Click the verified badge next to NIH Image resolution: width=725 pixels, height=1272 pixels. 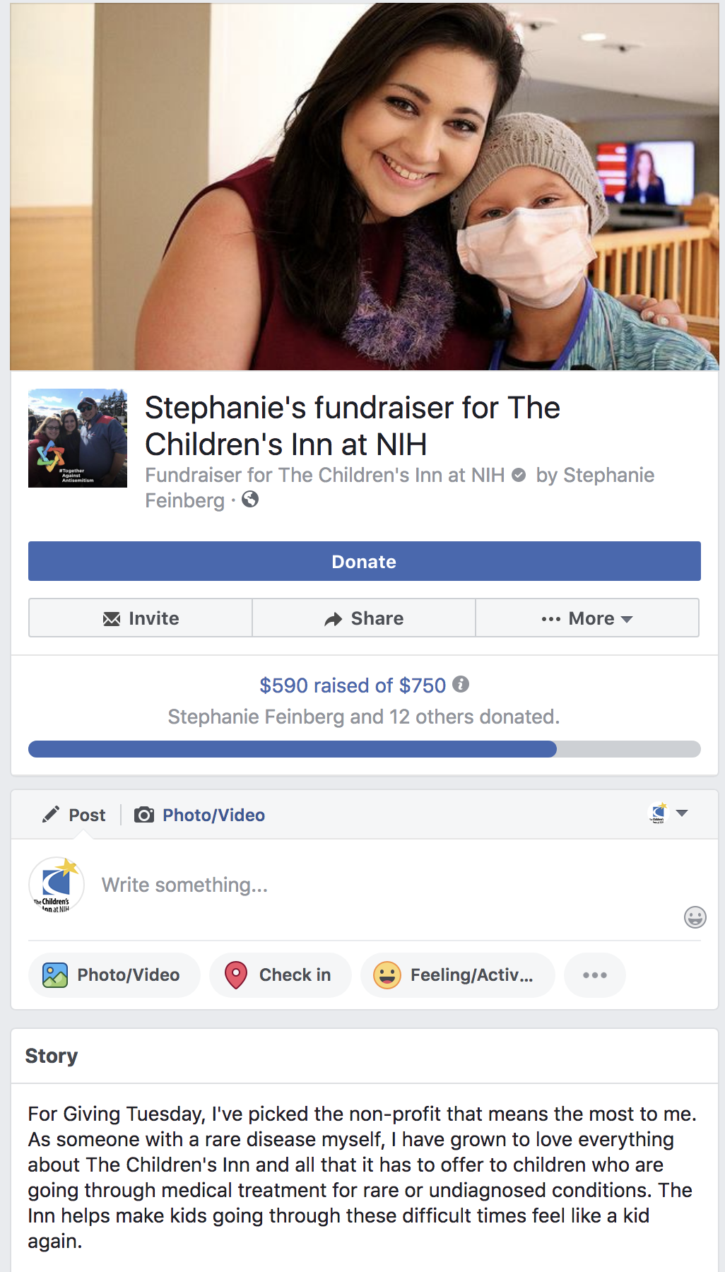point(519,475)
